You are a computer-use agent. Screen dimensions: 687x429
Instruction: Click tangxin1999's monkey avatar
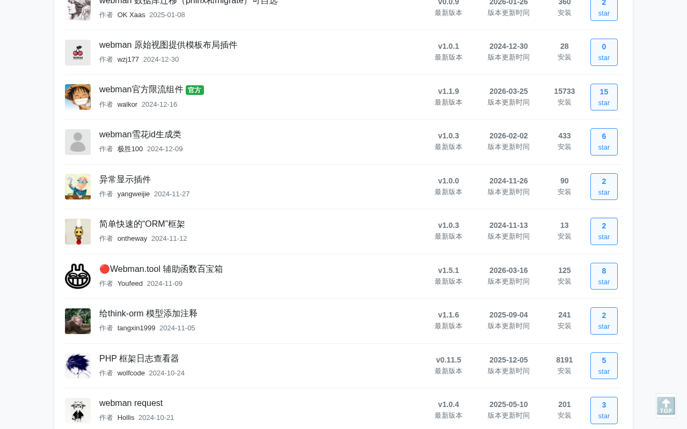[x=78, y=321]
